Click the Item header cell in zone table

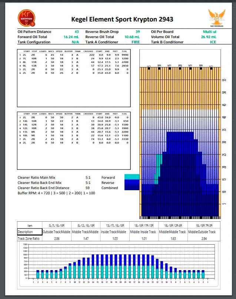30,226
